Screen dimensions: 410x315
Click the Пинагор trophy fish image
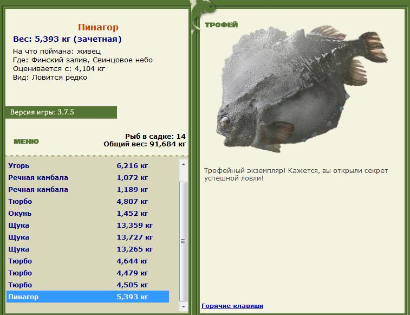tap(302, 89)
